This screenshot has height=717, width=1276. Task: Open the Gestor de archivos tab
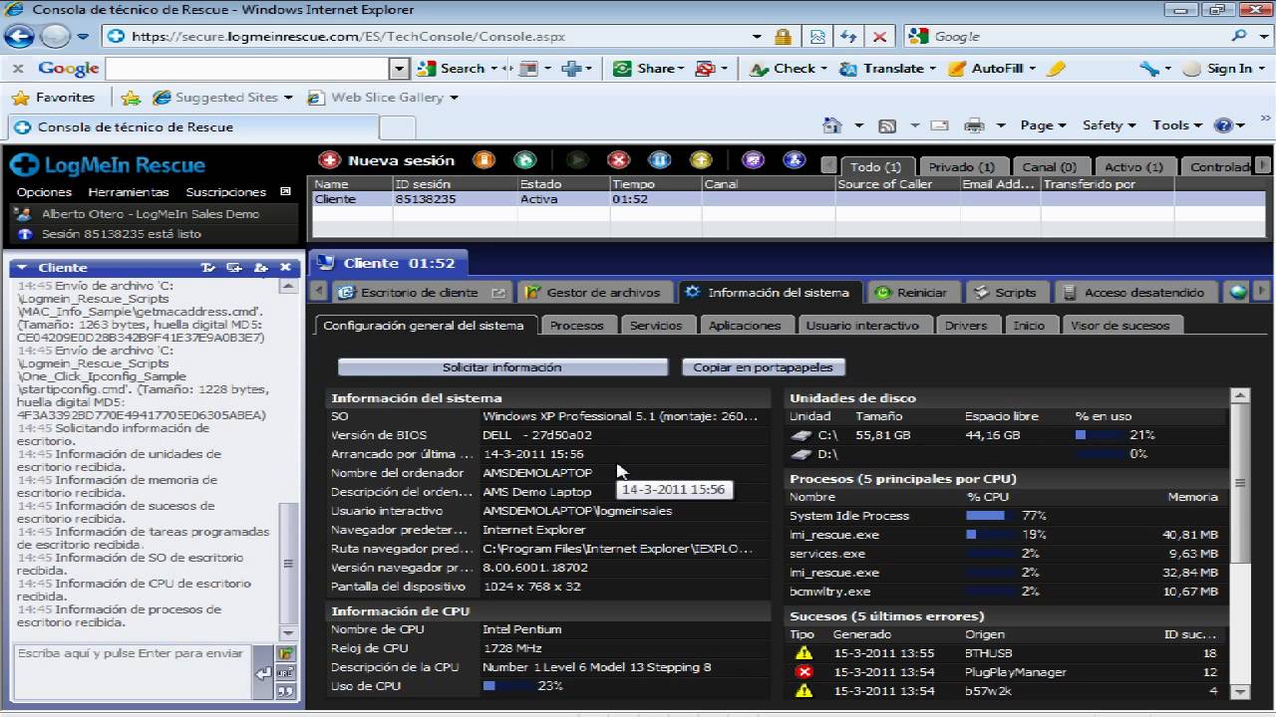[595, 293]
